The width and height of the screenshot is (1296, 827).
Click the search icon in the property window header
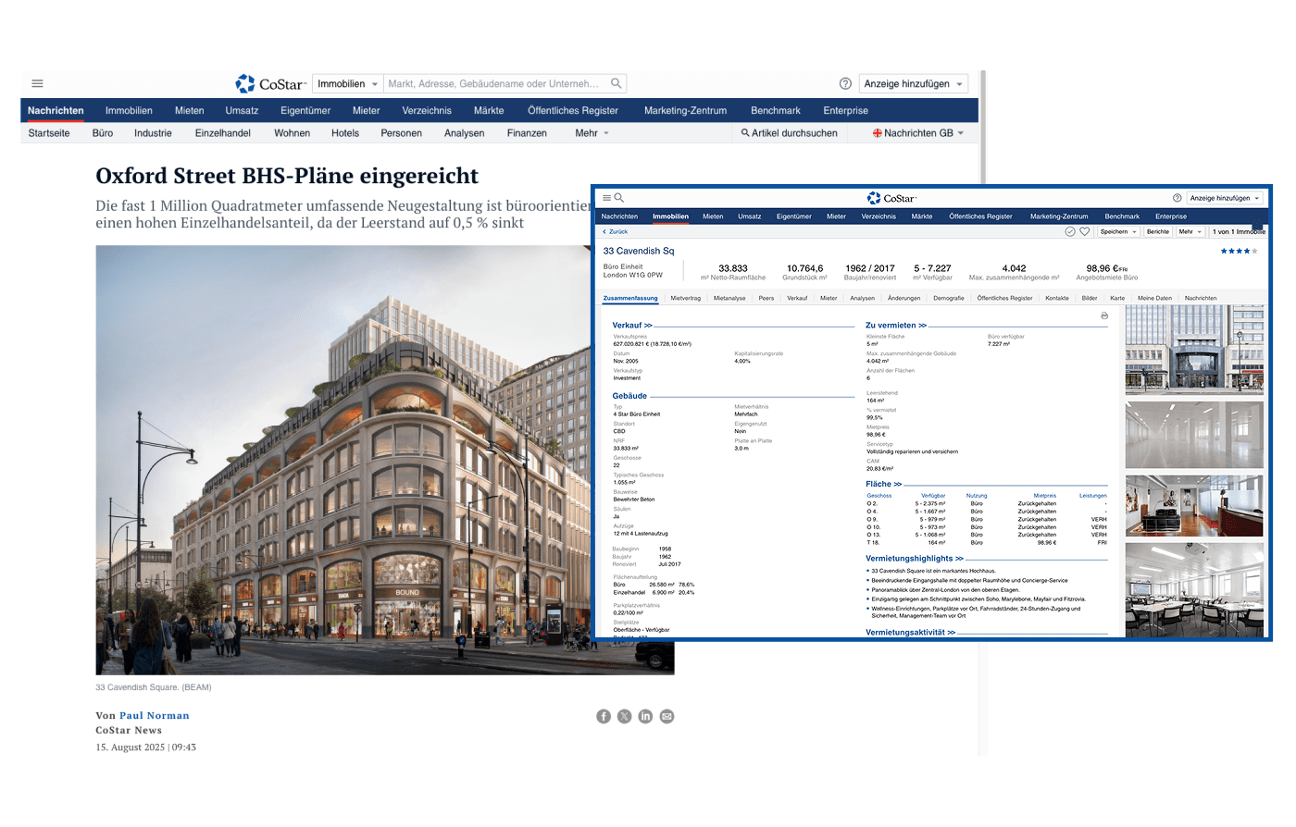click(619, 198)
